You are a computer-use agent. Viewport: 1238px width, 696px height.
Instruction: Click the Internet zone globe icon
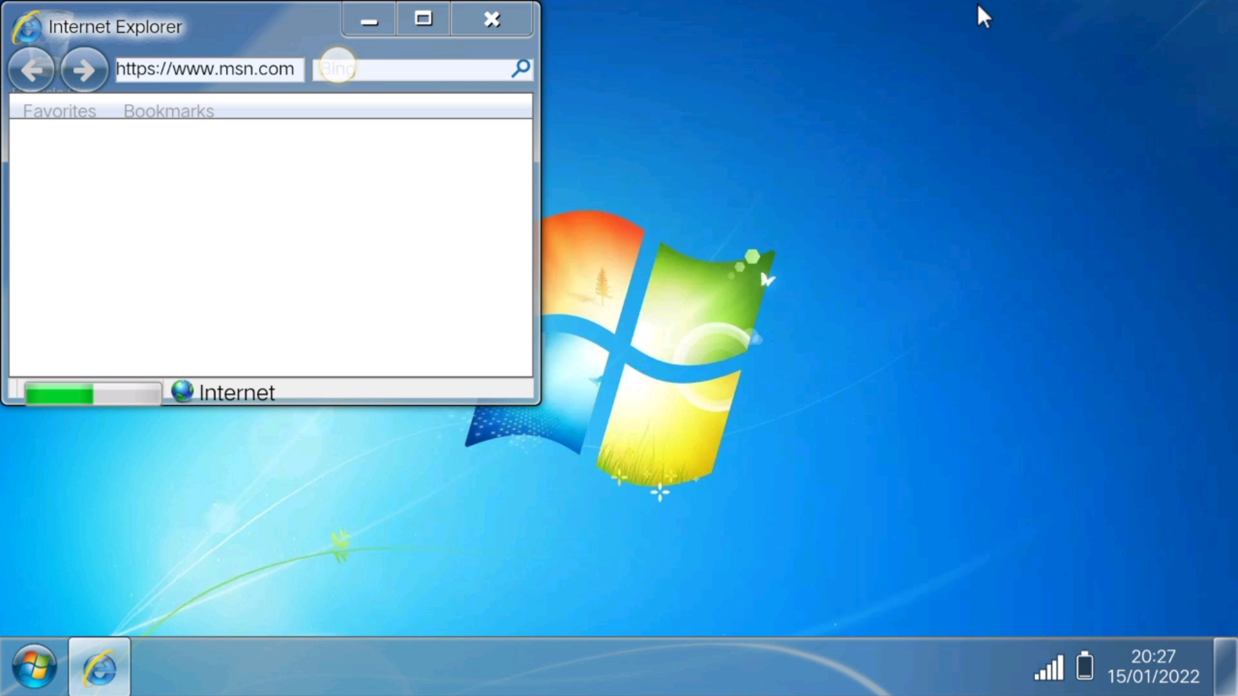pyautogui.click(x=182, y=391)
